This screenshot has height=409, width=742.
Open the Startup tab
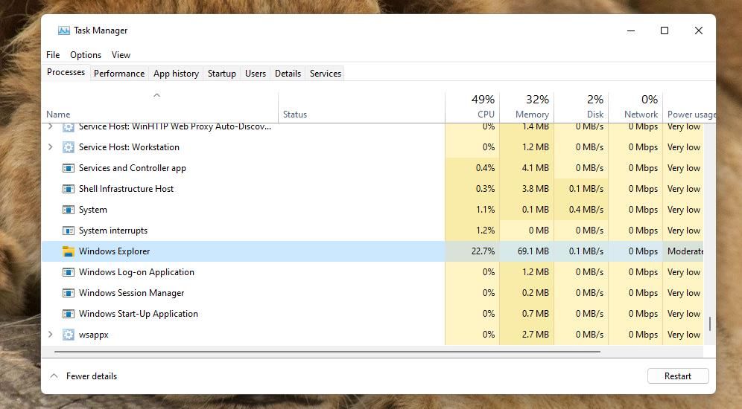coord(221,74)
